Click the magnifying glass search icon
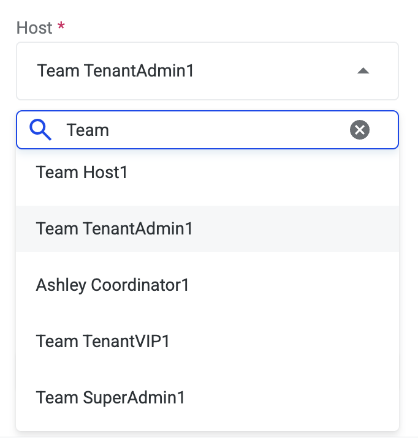Screen dimensions: 418x442 pos(40,130)
